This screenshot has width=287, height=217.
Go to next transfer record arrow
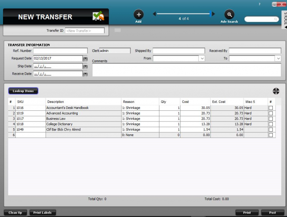coord(213,14)
